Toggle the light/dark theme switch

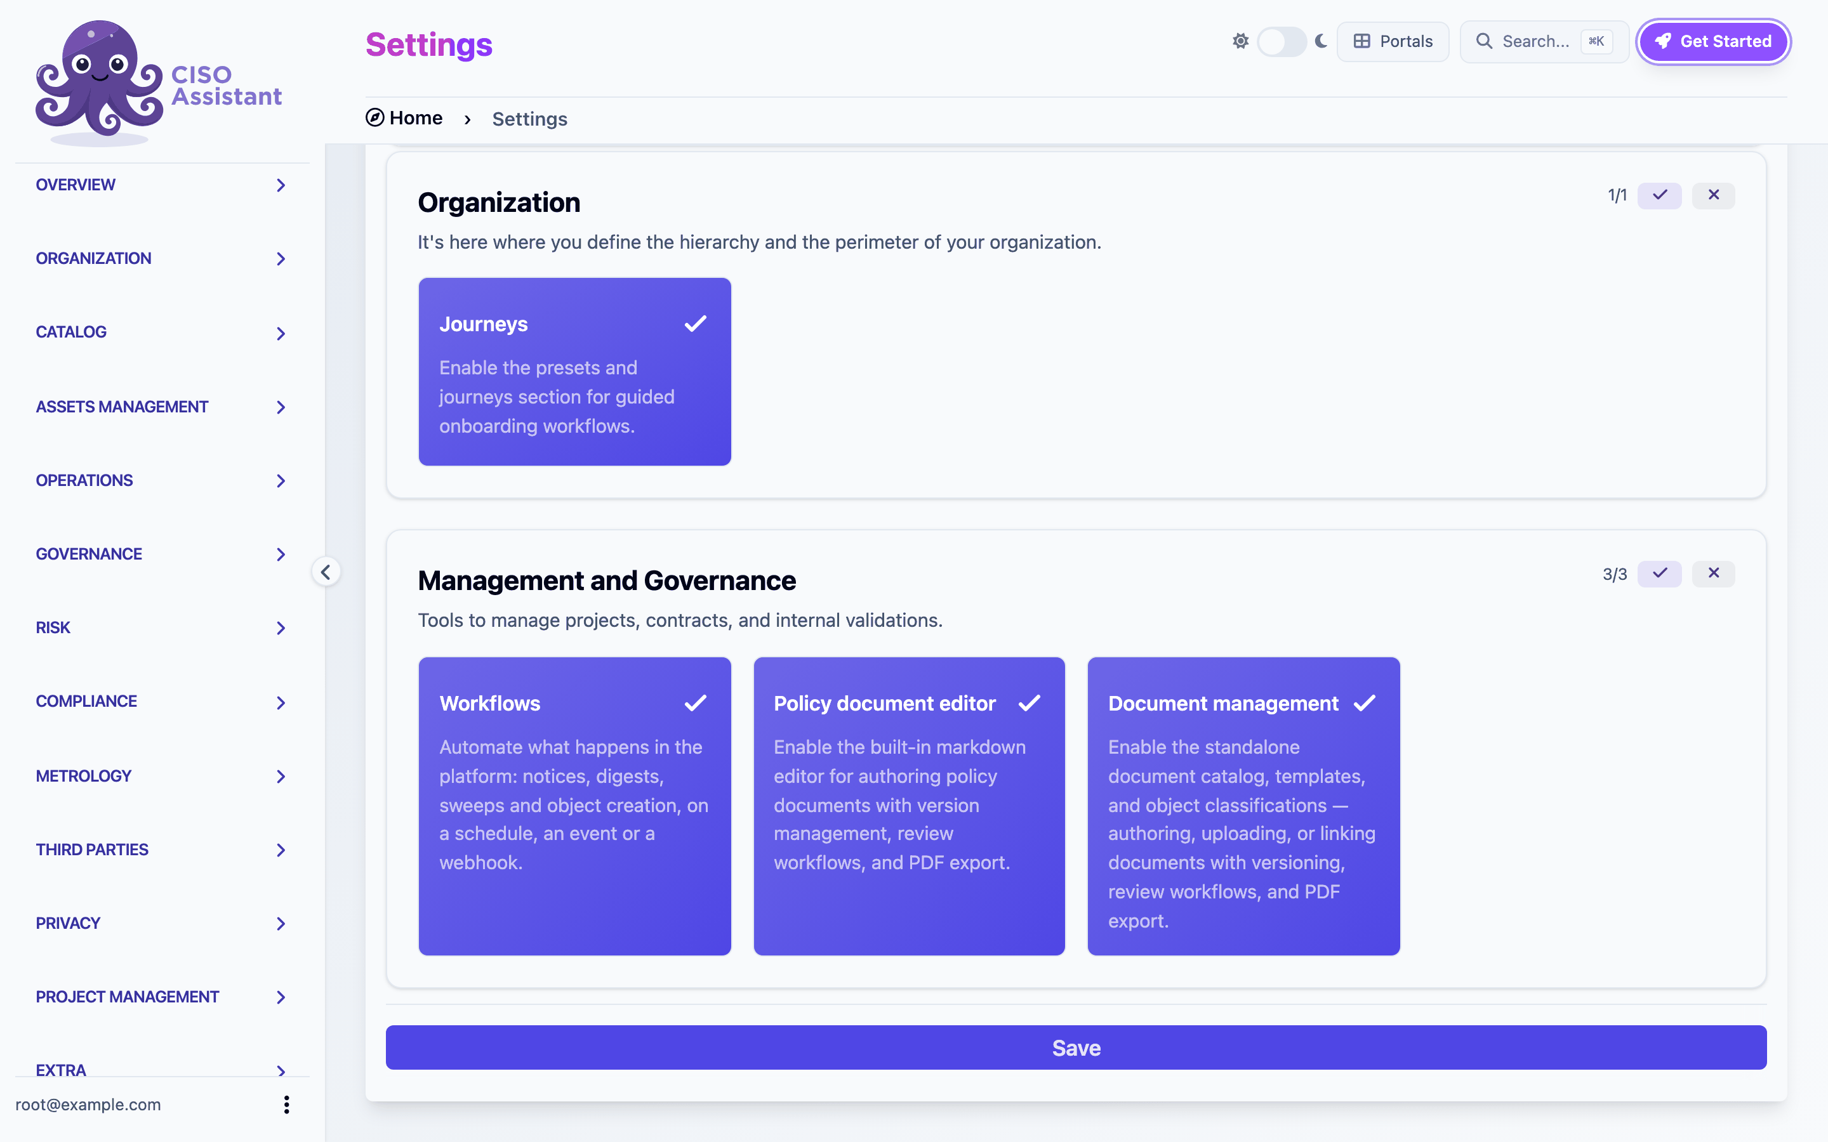pos(1282,41)
